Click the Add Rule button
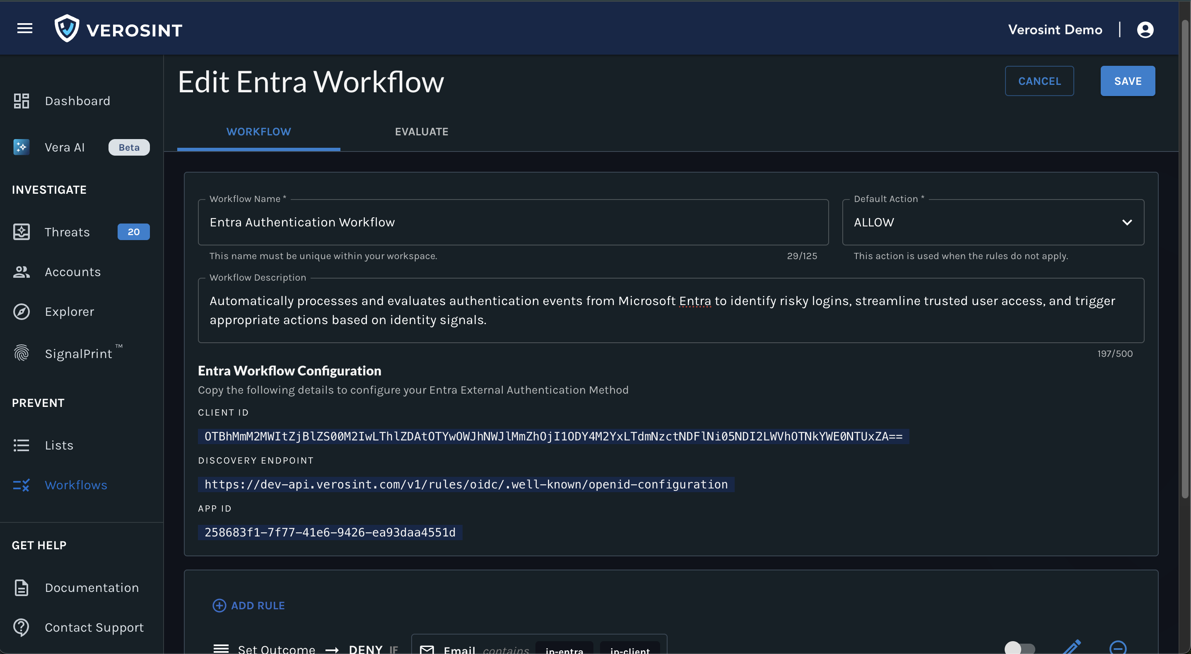This screenshot has width=1191, height=654. [249, 605]
